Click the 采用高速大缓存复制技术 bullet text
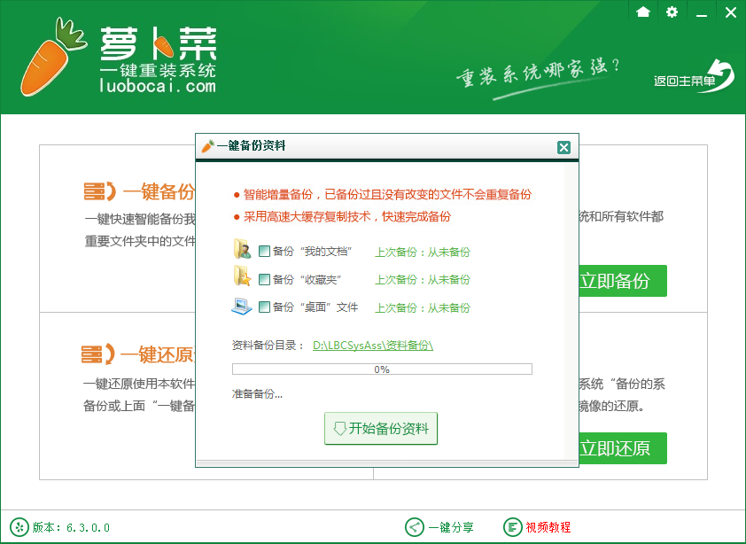The height and width of the screenshot is (544, 746). (x=346, y=217)
